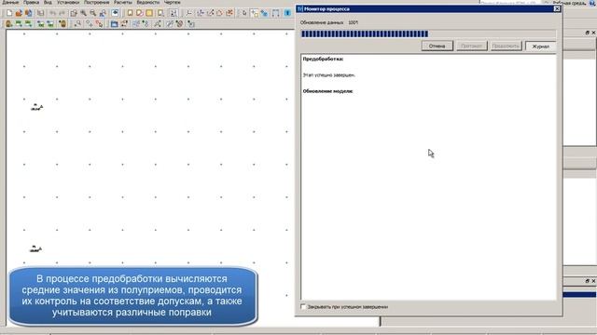This screenshot has width=597, height=335.
Task: Open the Правка menu
Action: tap(31, 2)
